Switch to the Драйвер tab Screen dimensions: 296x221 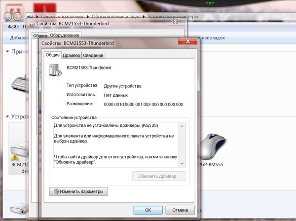click(72, 55)
